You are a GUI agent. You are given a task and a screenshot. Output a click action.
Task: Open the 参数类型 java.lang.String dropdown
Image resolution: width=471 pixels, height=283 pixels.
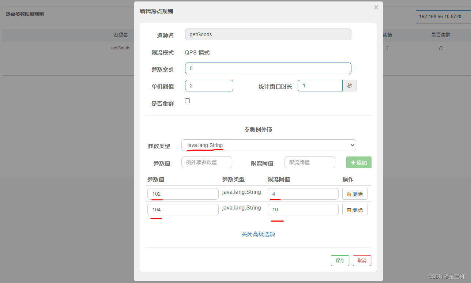(x=269, y=145)
